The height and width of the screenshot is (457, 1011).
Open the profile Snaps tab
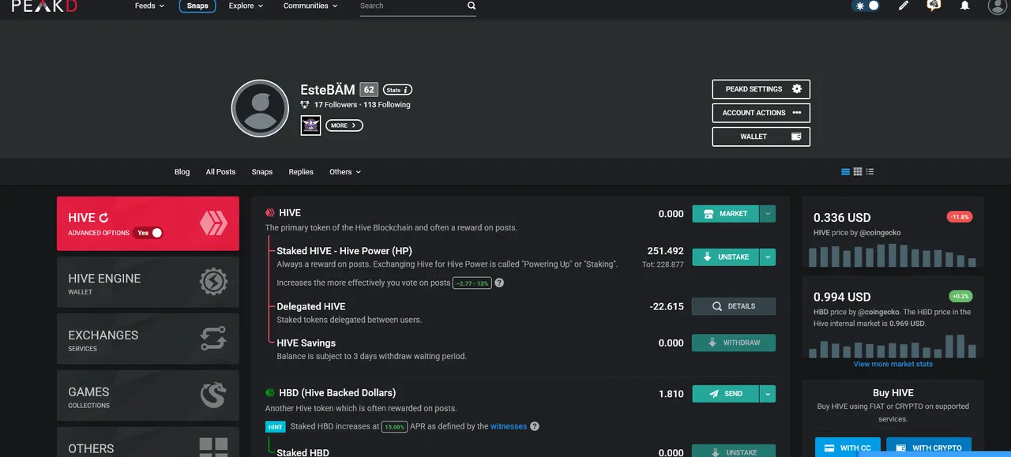coord(262,172)
